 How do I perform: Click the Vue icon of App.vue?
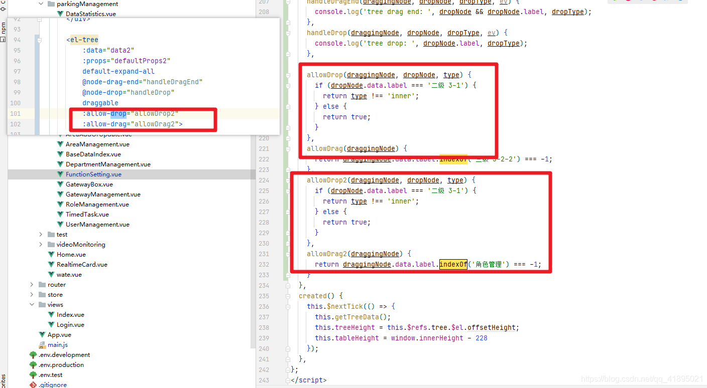point(42,335)
